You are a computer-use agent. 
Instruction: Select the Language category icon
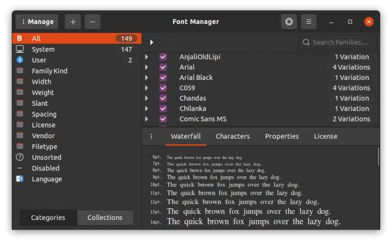coord(20,179)
